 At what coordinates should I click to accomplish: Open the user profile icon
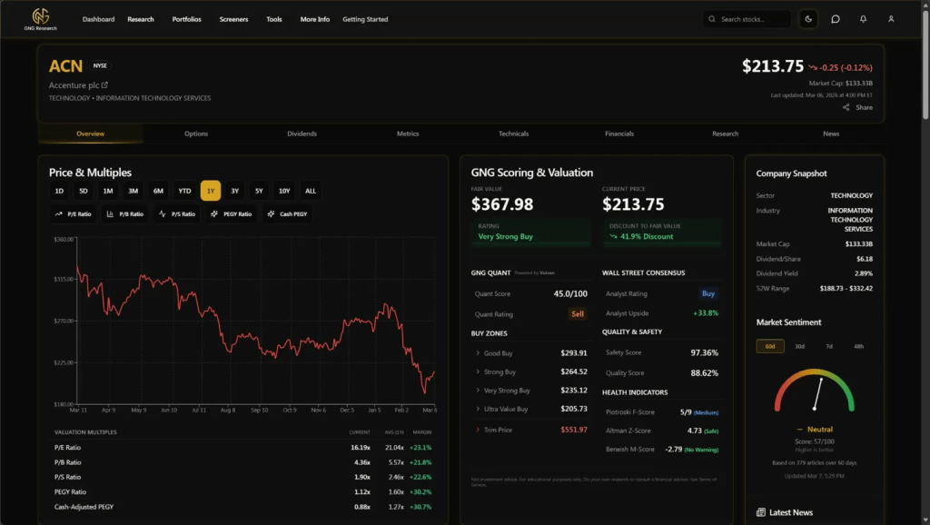coord(891,19)
